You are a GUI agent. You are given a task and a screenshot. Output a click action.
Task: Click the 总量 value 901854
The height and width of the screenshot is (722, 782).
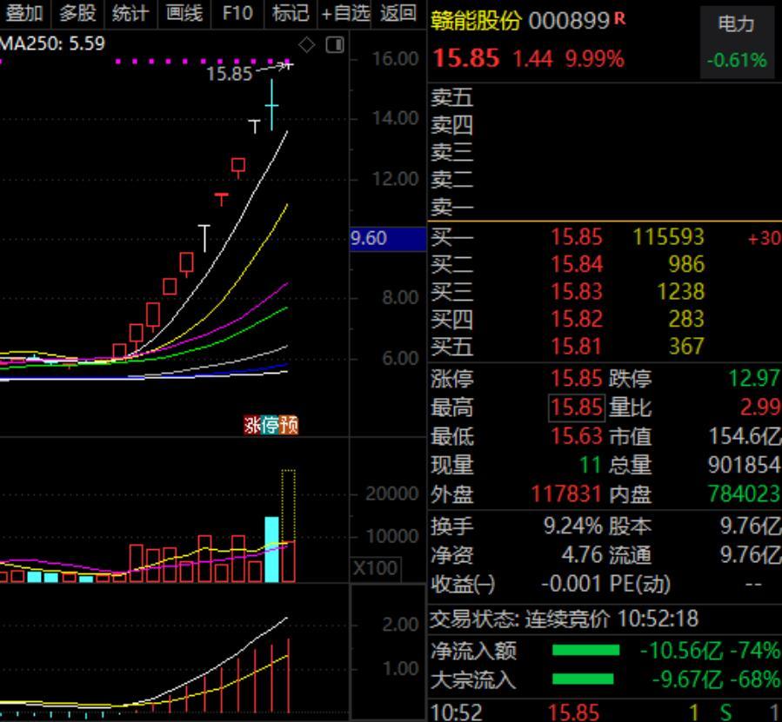744,466
